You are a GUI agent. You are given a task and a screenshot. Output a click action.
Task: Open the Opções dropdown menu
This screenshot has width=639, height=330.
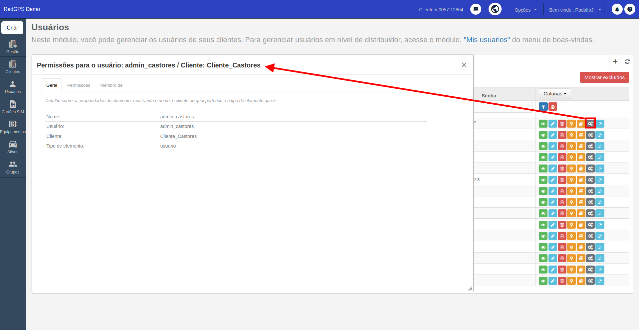click(x=526, y=10)
